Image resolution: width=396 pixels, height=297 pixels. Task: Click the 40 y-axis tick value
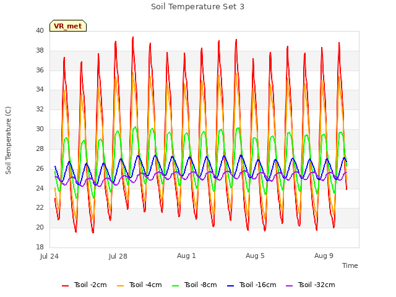coord(40,31)
